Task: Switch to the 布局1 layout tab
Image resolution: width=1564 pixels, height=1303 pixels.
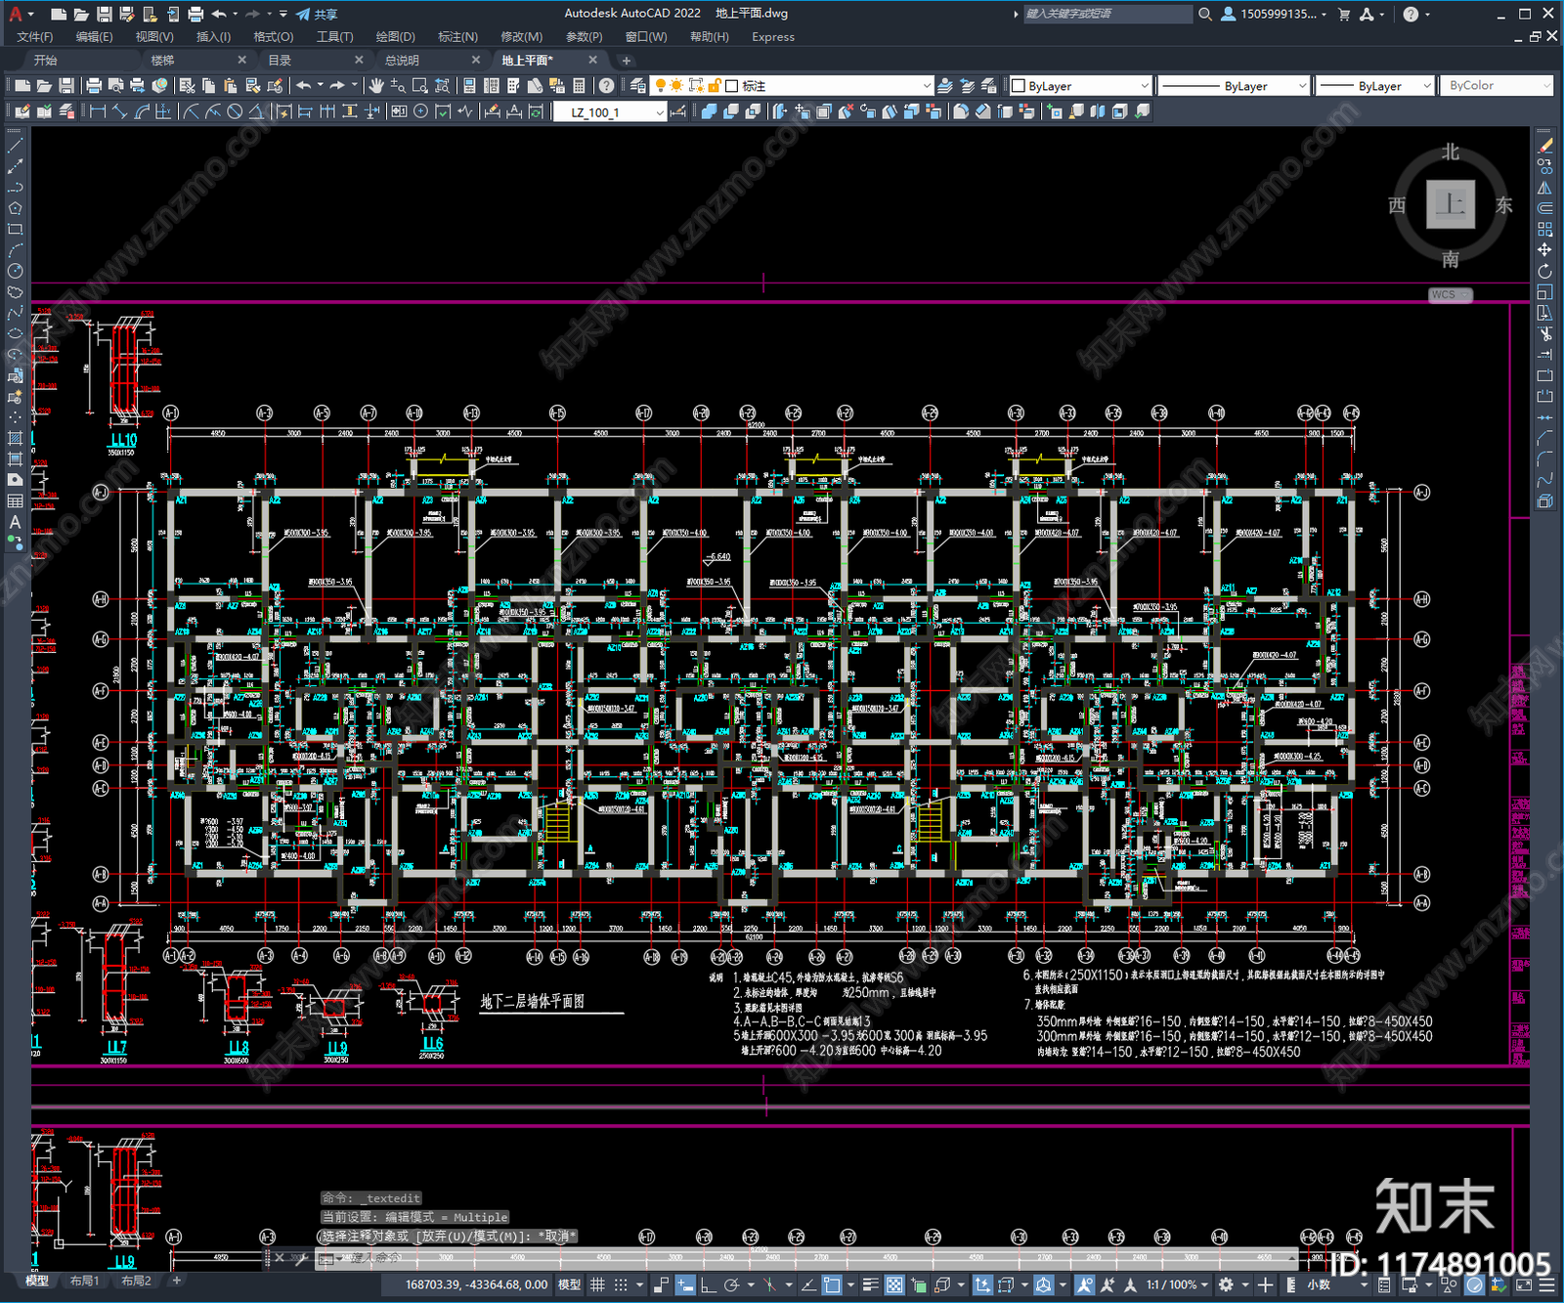Action: coord(85,1281)
